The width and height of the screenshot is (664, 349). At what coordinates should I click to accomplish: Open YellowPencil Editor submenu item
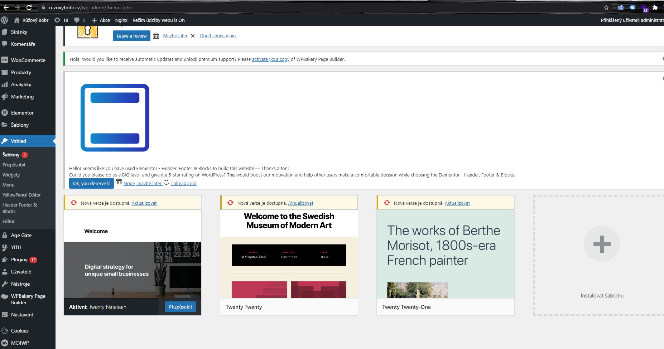[21, 195]
